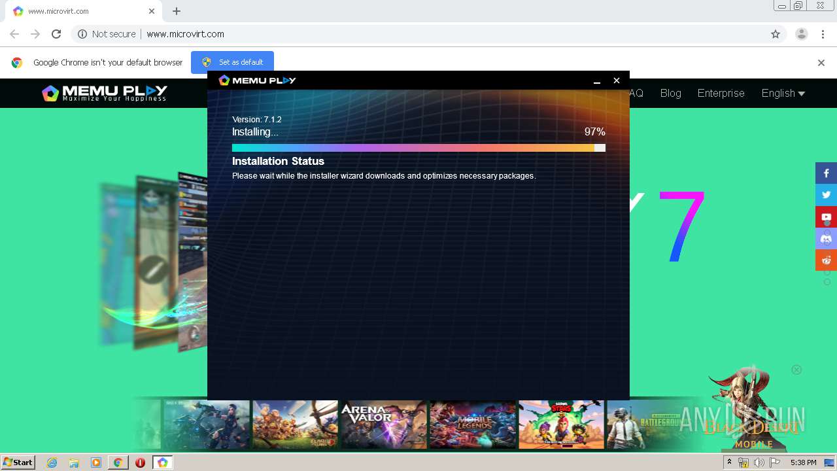Viewport: 837px width, 471px height.
Task: Open the Windows Start menu
Action: pos(18,462)
